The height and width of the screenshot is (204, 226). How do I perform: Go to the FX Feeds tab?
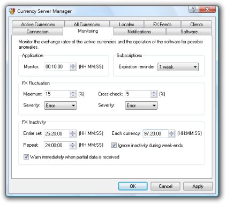[162, 25]
